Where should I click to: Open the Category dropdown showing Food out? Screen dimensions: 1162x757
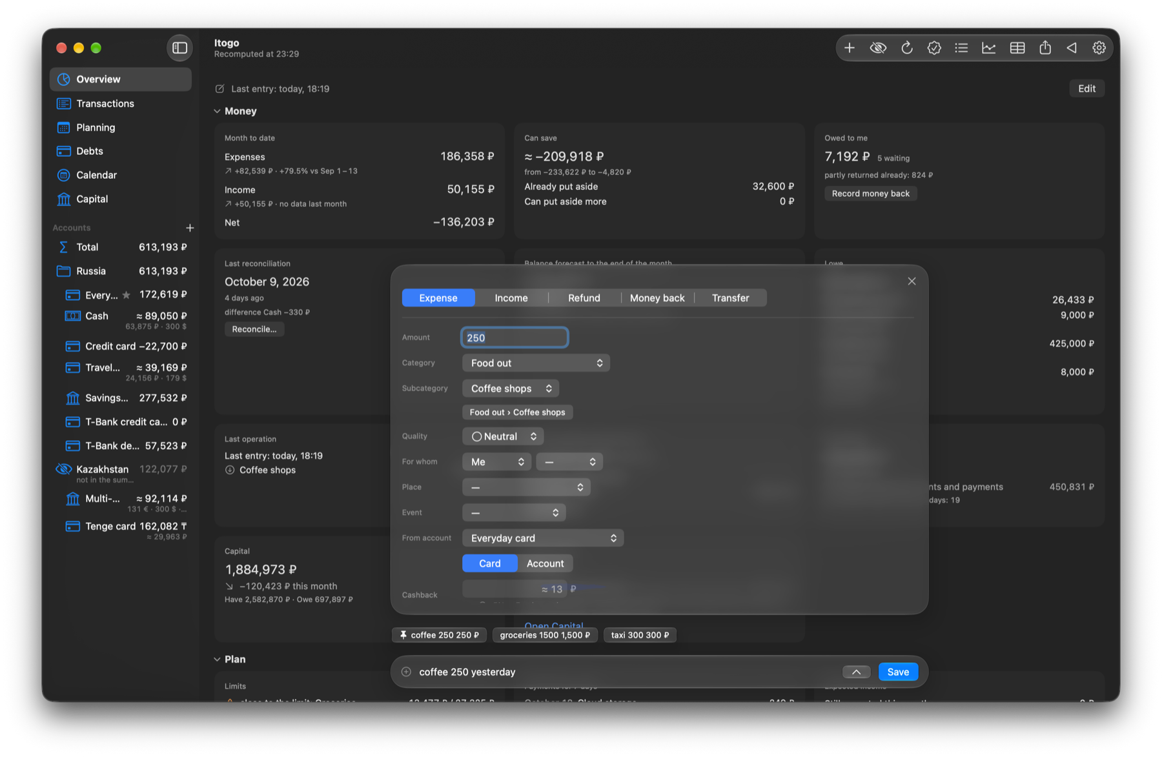pos(536,363)
